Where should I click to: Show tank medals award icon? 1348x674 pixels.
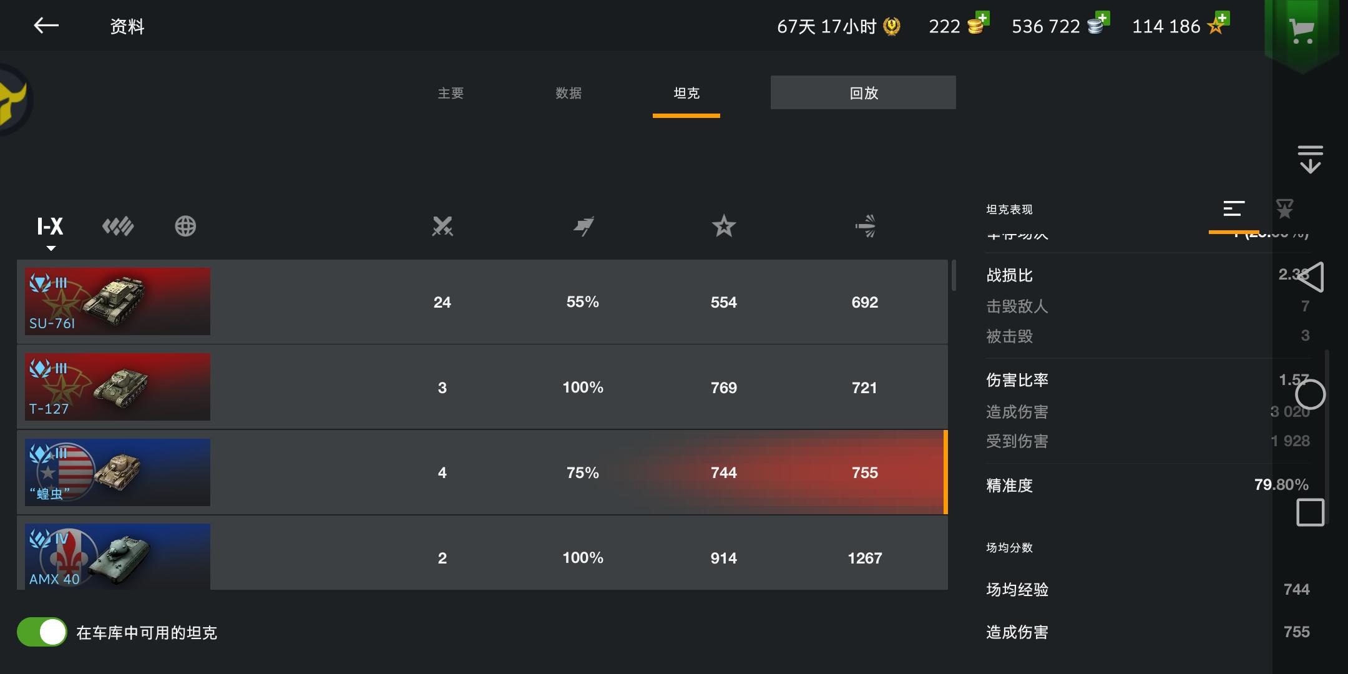[1284, 209]
